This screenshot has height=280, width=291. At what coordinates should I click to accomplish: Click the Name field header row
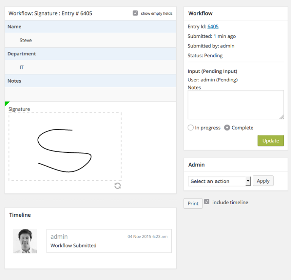(x=90, y=27)
